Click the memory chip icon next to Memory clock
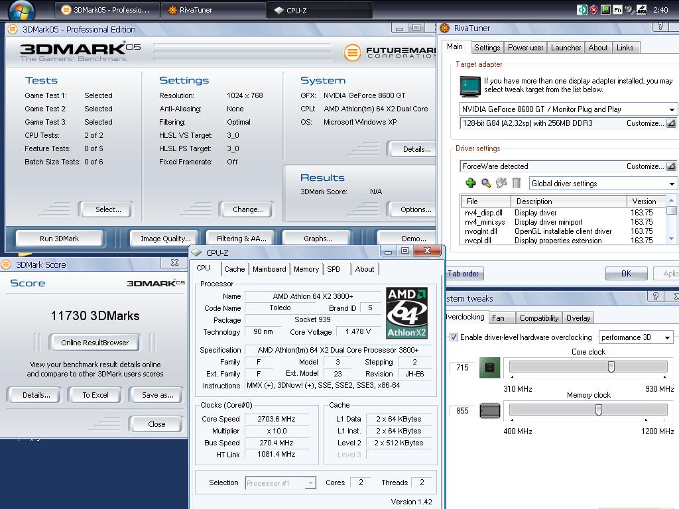 coord(490,410)
